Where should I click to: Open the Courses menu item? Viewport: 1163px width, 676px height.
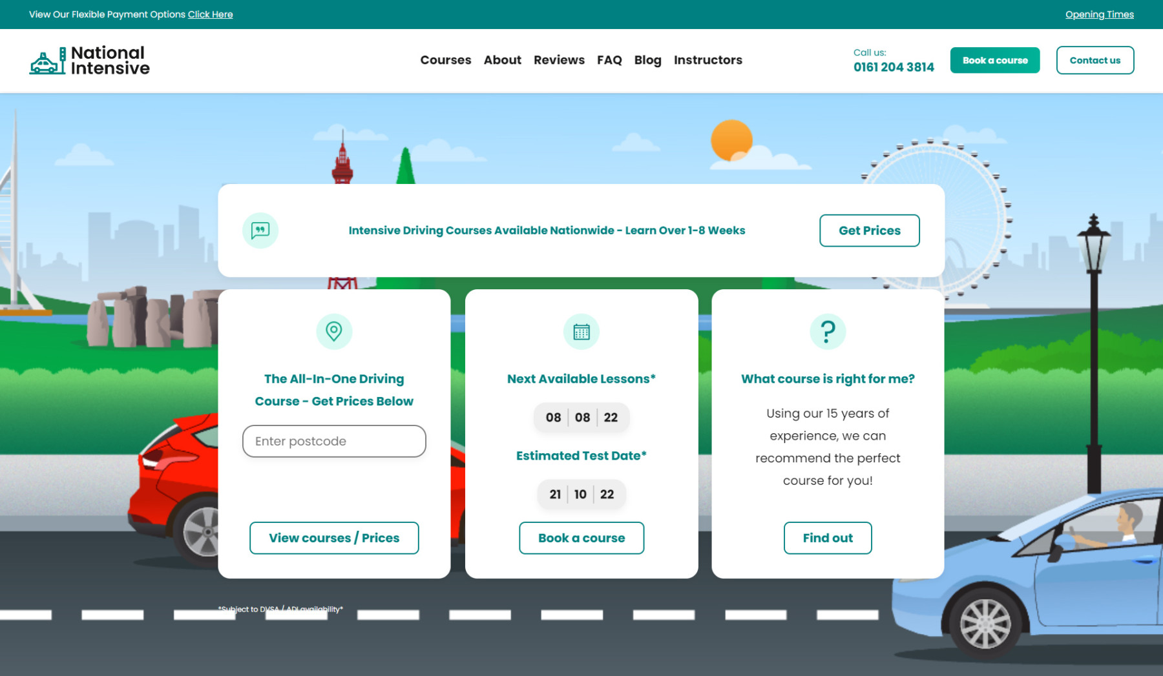click(446, 60)
